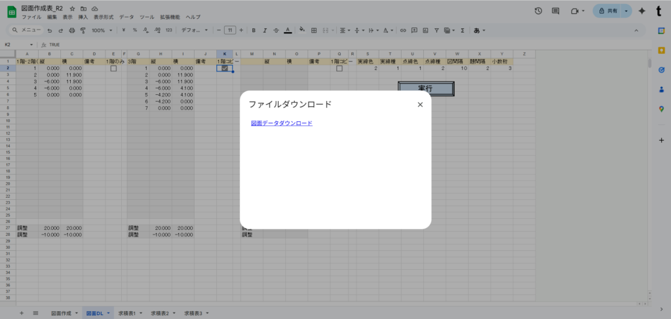
Task: Click the add sheet plus button
Action: point(22,313)
